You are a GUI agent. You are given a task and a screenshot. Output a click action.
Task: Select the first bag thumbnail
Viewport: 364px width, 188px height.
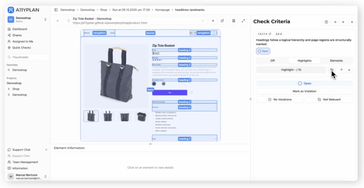click(x=91, y=116)
